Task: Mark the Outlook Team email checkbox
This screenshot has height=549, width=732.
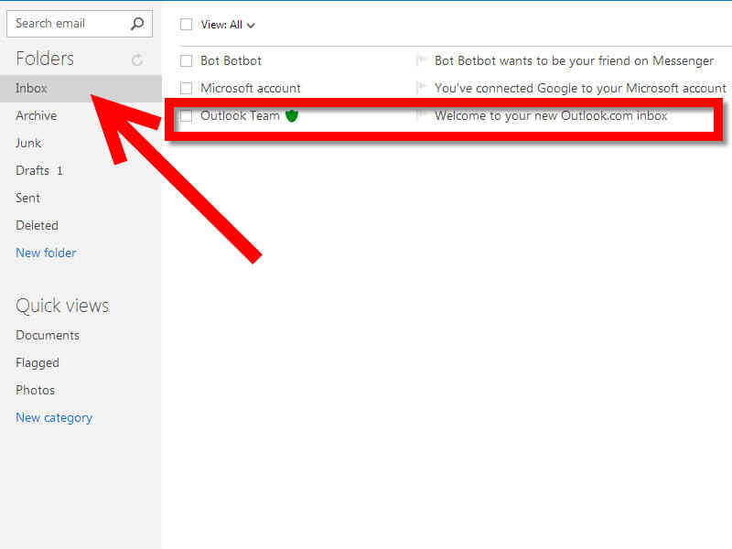Action: 187,116
